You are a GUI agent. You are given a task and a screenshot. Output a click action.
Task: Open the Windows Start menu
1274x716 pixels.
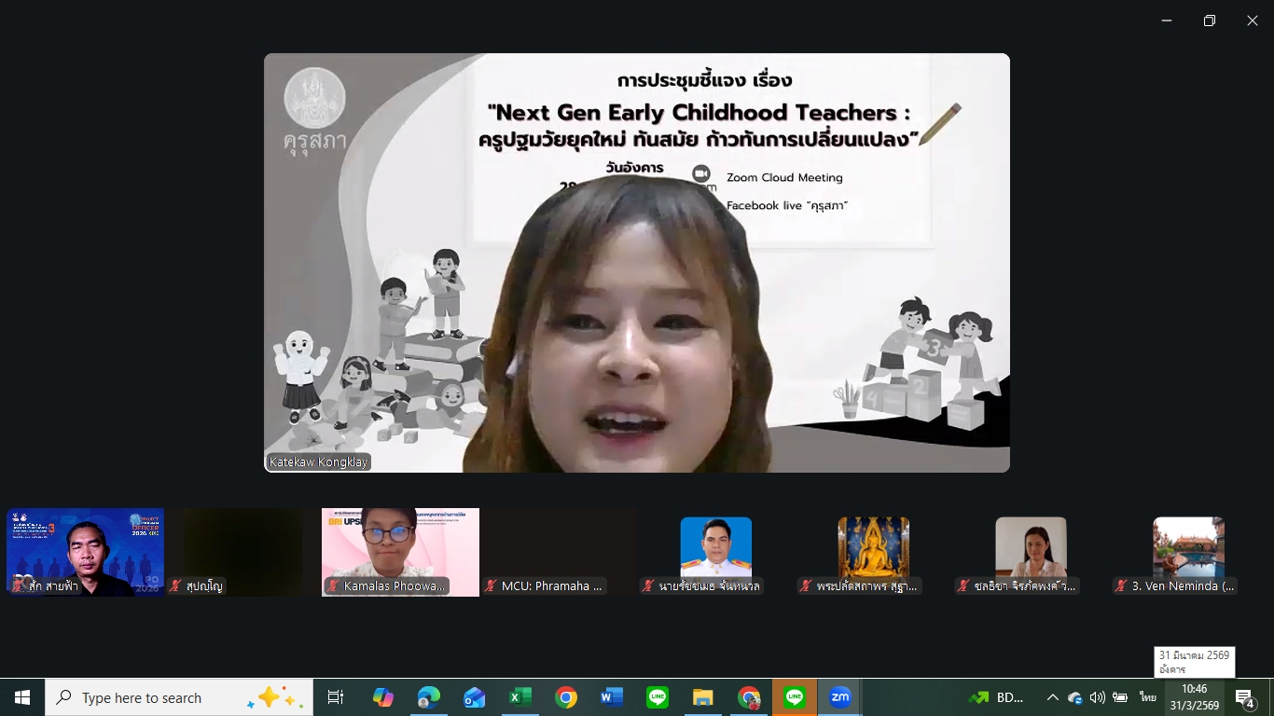22,697
